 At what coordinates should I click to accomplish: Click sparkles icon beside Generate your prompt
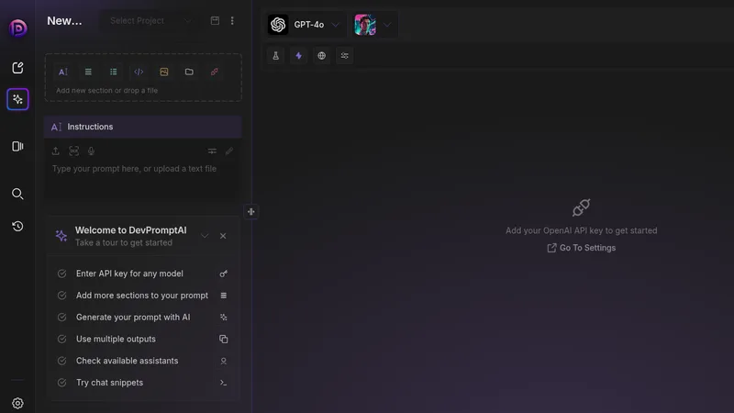223,317
